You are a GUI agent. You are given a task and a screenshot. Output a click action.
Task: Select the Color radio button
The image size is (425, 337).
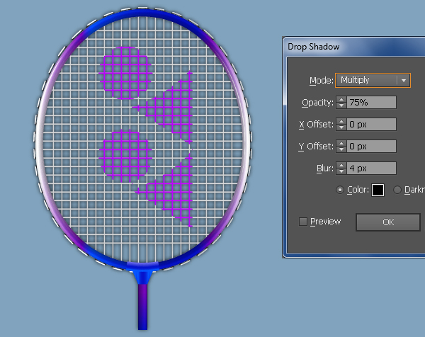[x=340, y=190]
